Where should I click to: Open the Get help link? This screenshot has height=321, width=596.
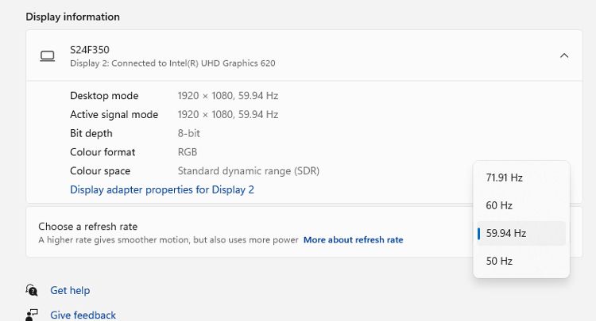tap(70, 290)
